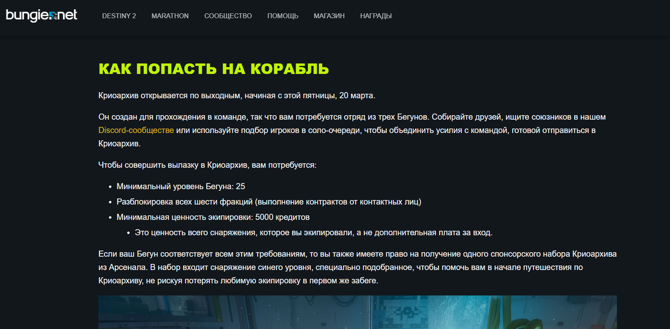Click the Криоархив artwork image below the article

coord(358,312)
